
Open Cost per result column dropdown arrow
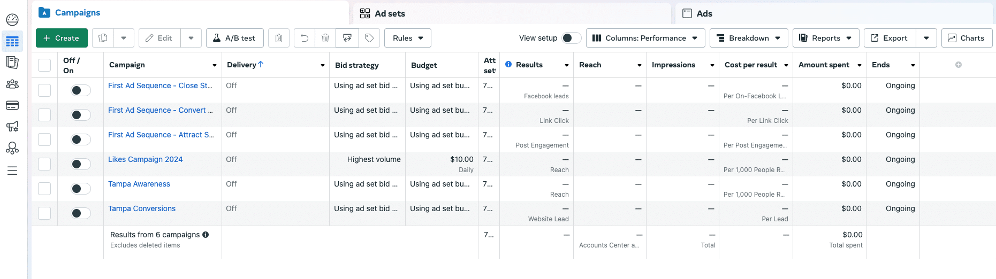(786, 65)
